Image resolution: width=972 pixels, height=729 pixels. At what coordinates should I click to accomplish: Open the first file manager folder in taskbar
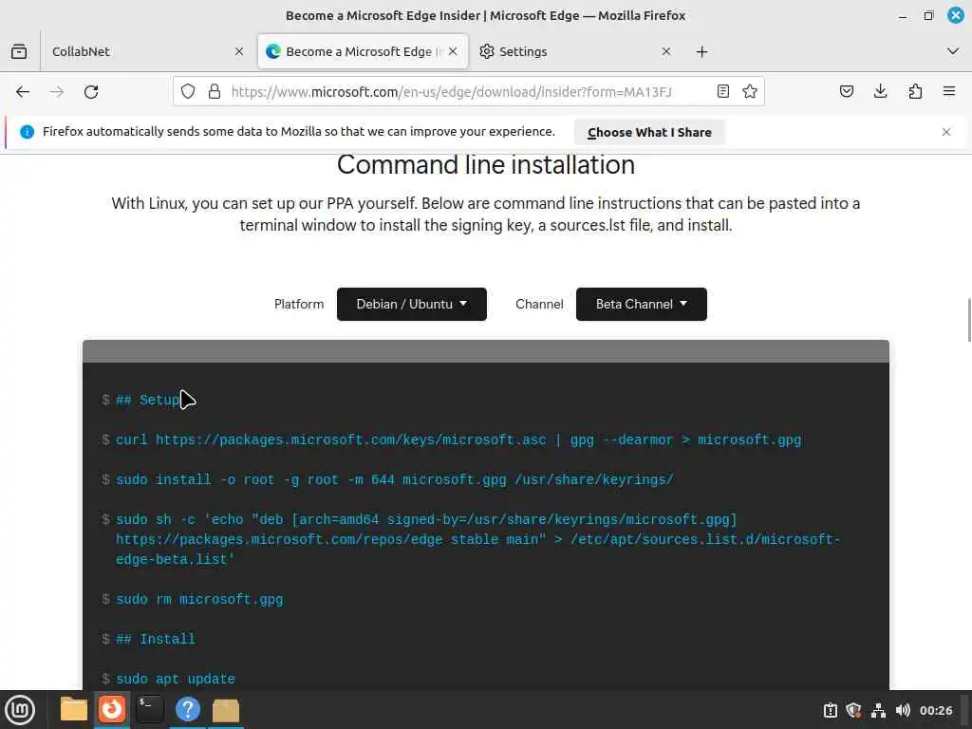click(74, 709)
